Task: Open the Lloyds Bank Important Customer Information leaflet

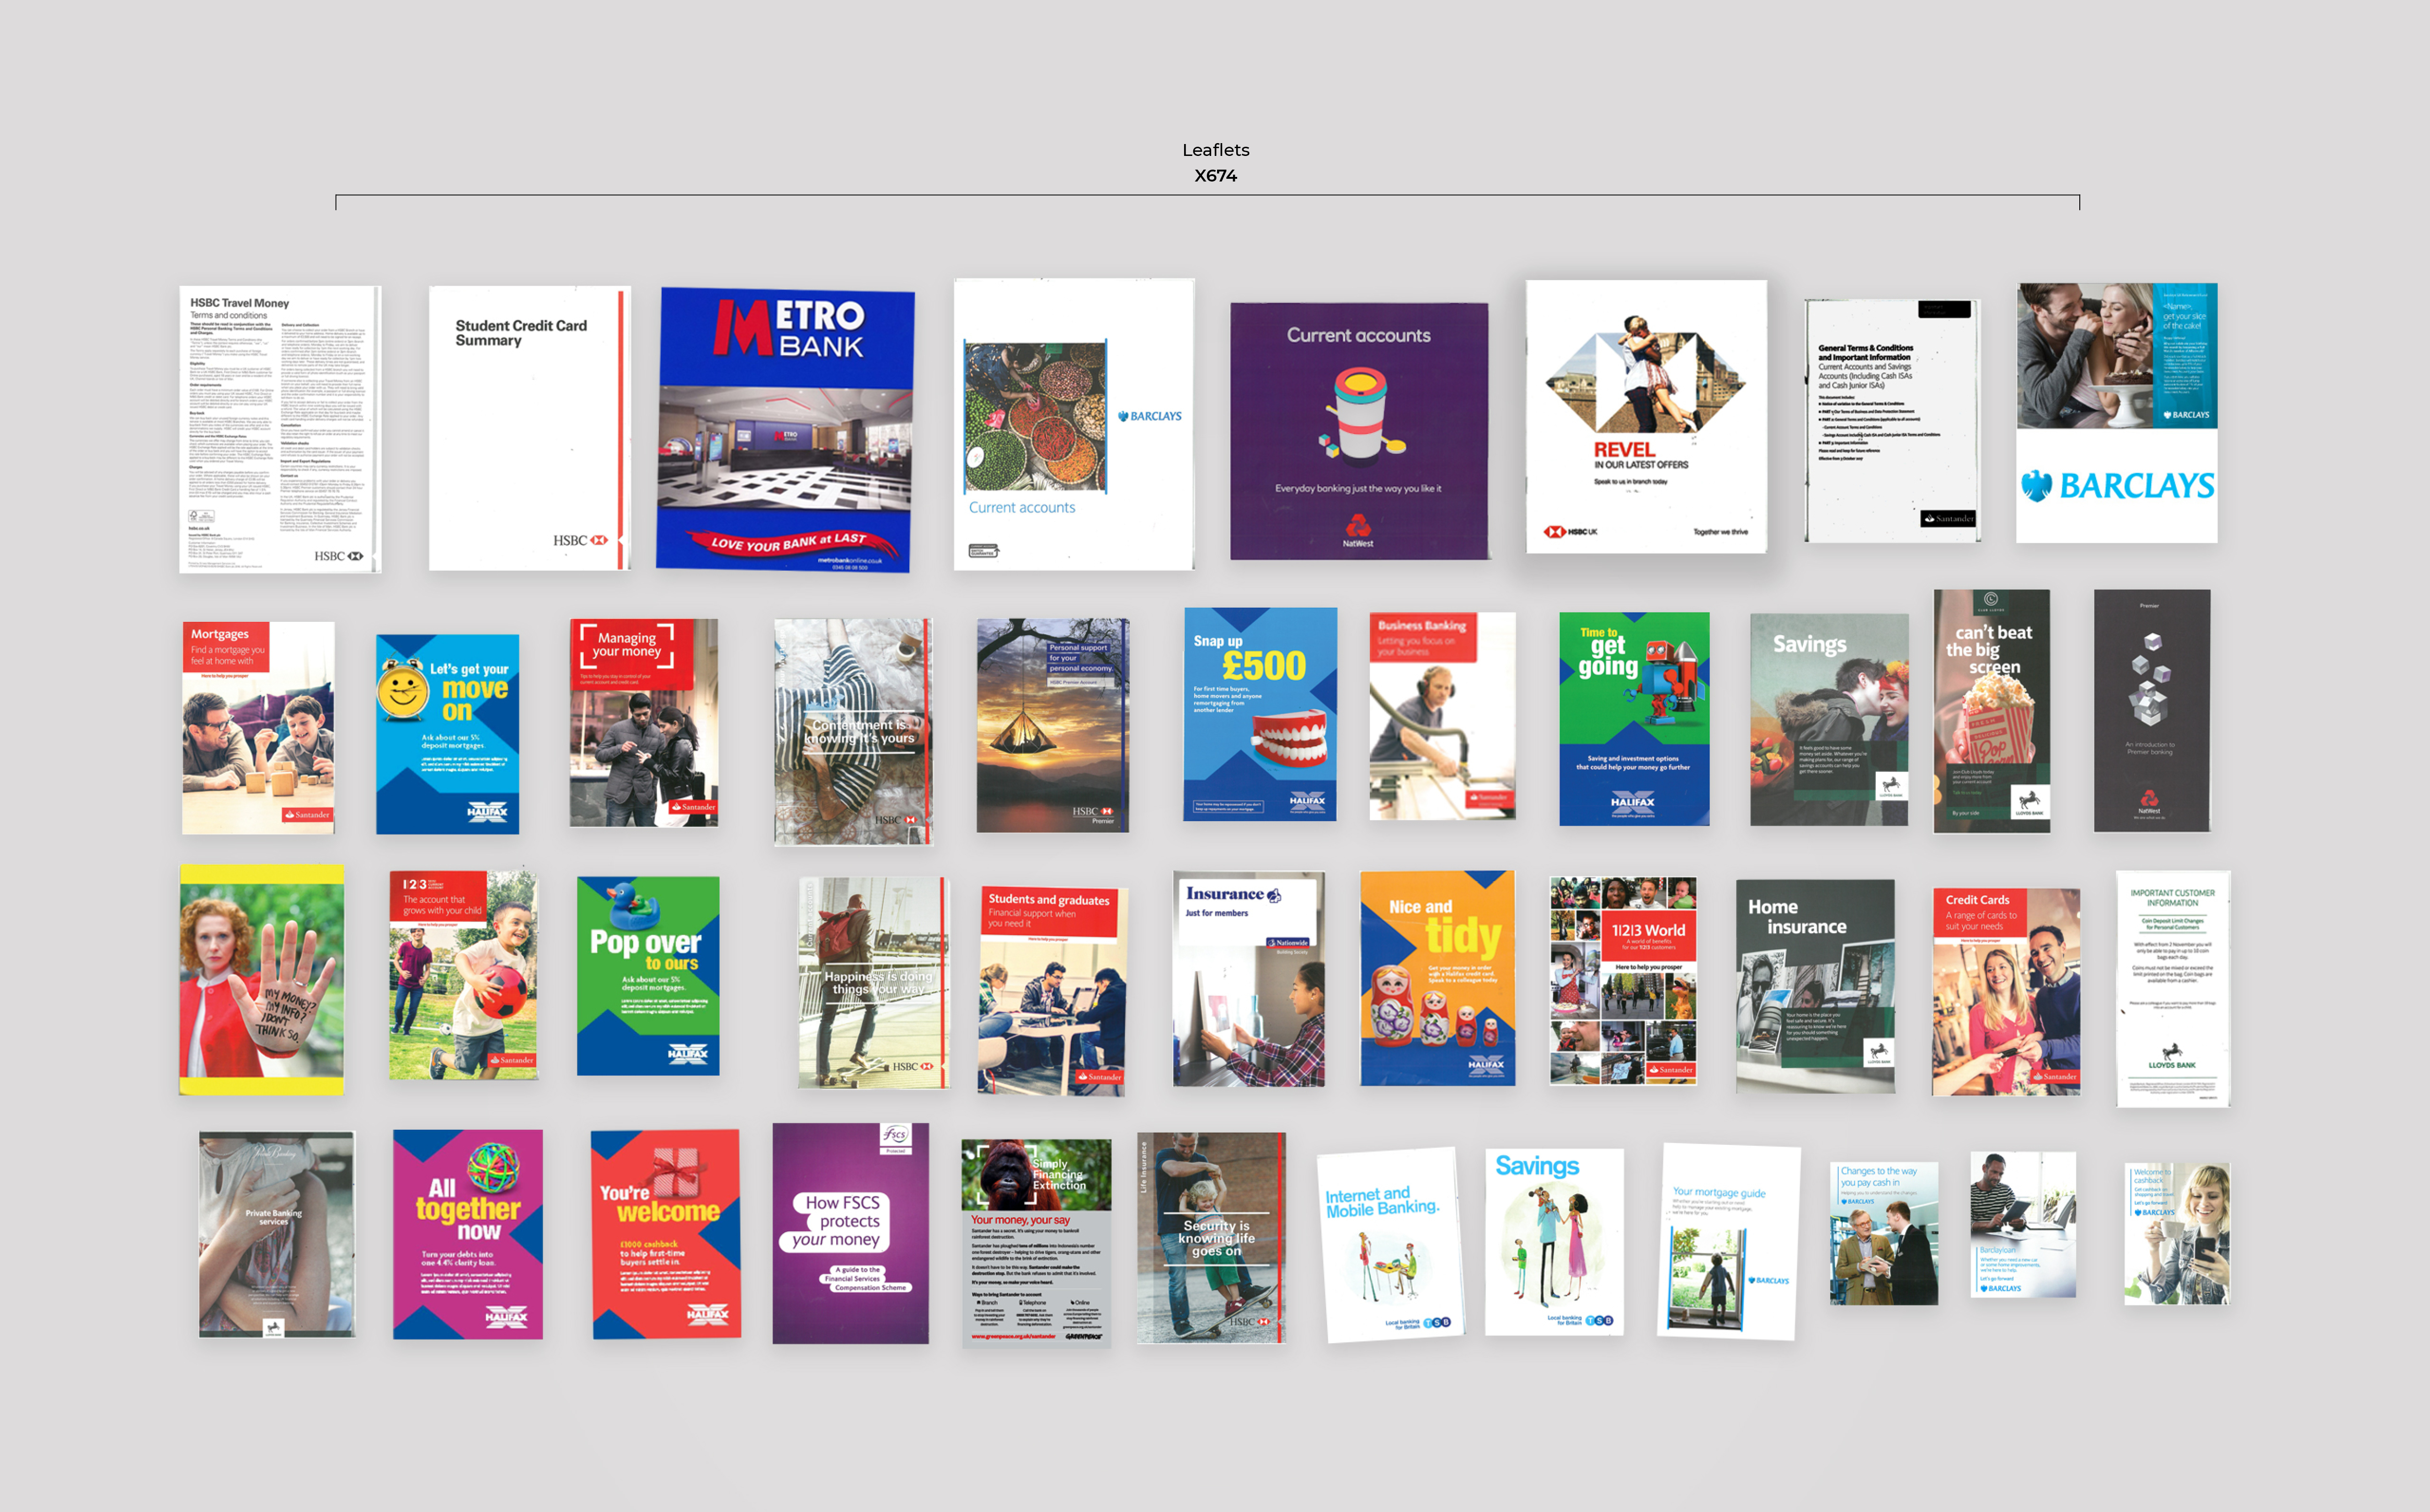Action: (2172, 989)
